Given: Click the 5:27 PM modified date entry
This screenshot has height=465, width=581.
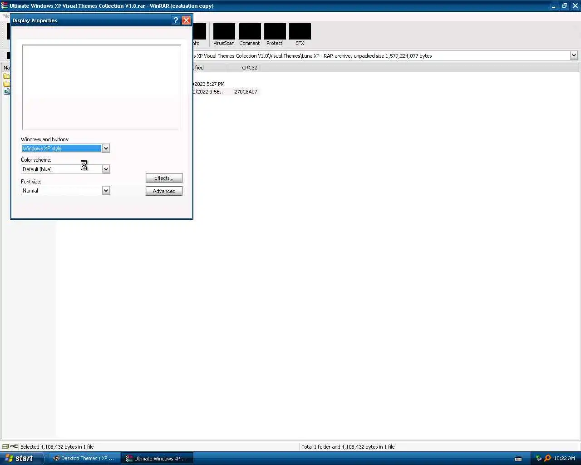Looking at the screenshot, I should click(x=209, y=84).
